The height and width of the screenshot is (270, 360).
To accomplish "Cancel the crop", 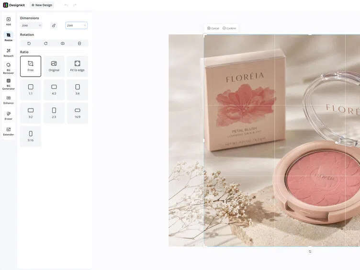I will (213, 28).
